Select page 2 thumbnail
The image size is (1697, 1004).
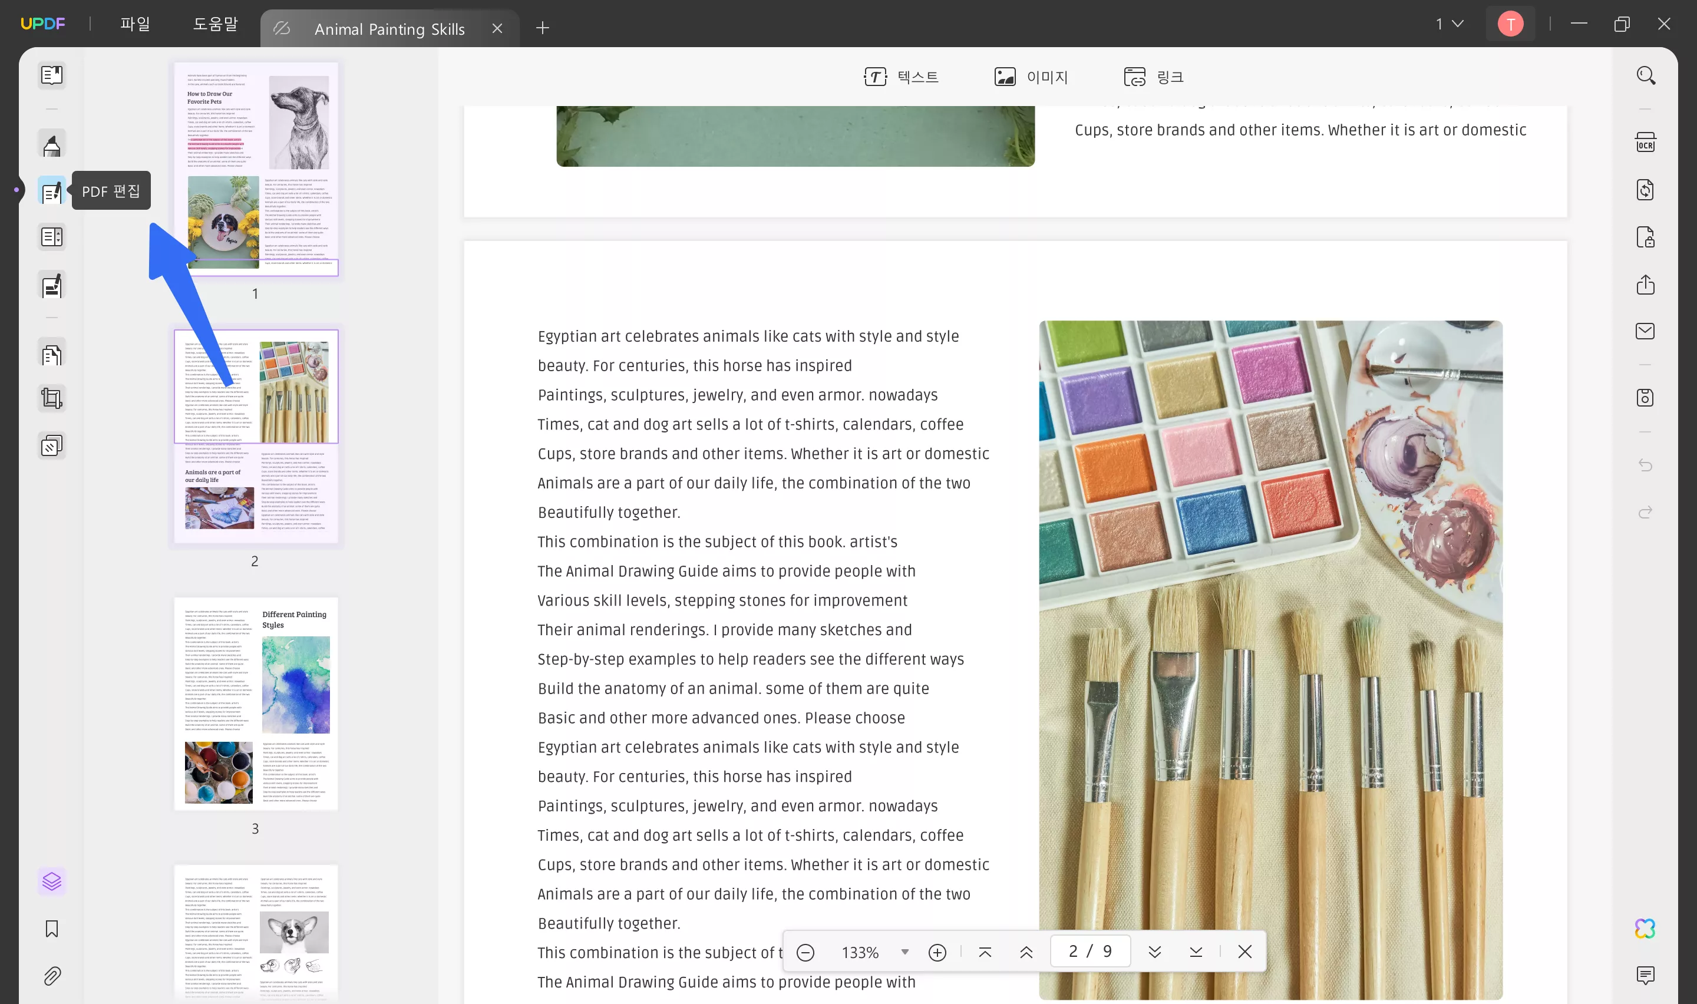point(256,437)
